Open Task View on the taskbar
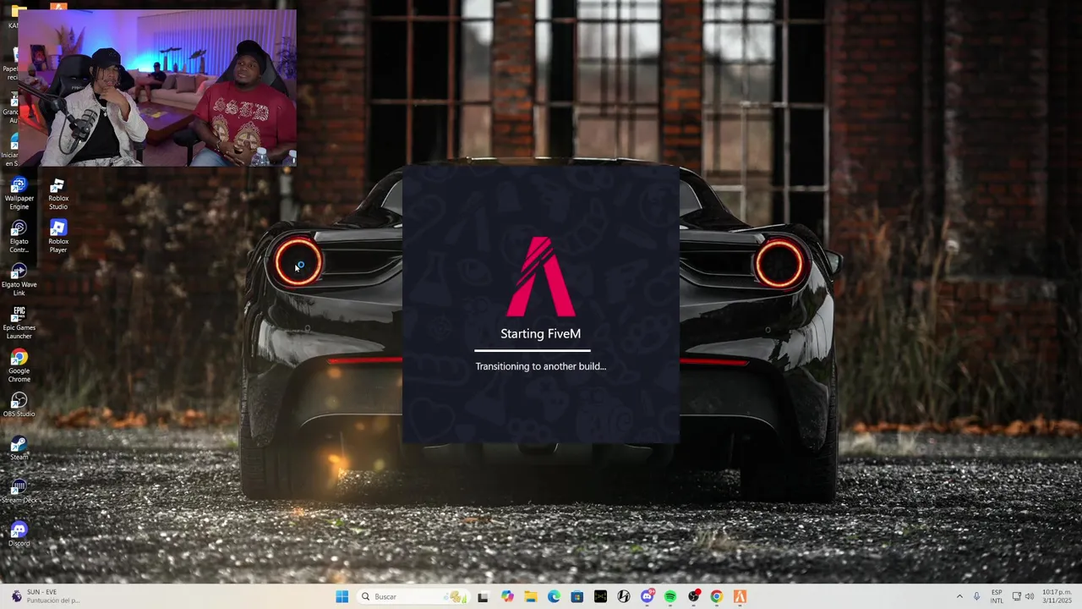Viewport: 1082px width, 609px height. click(484, 596)
